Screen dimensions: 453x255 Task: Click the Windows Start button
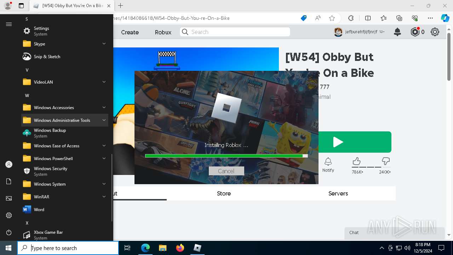8,248
